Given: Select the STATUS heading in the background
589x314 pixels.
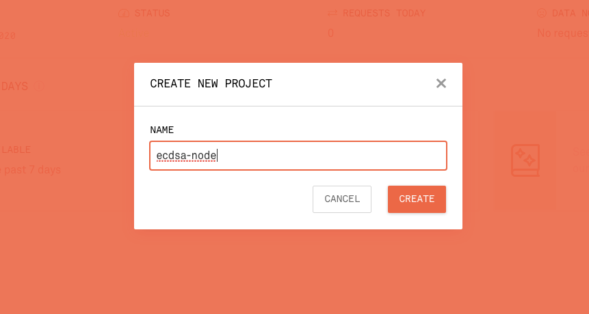Looking at the screenshot, I should tap(152, 13).
